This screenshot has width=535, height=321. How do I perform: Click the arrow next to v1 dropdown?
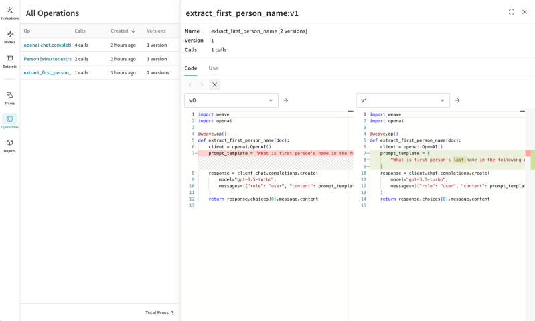(457, 100)
